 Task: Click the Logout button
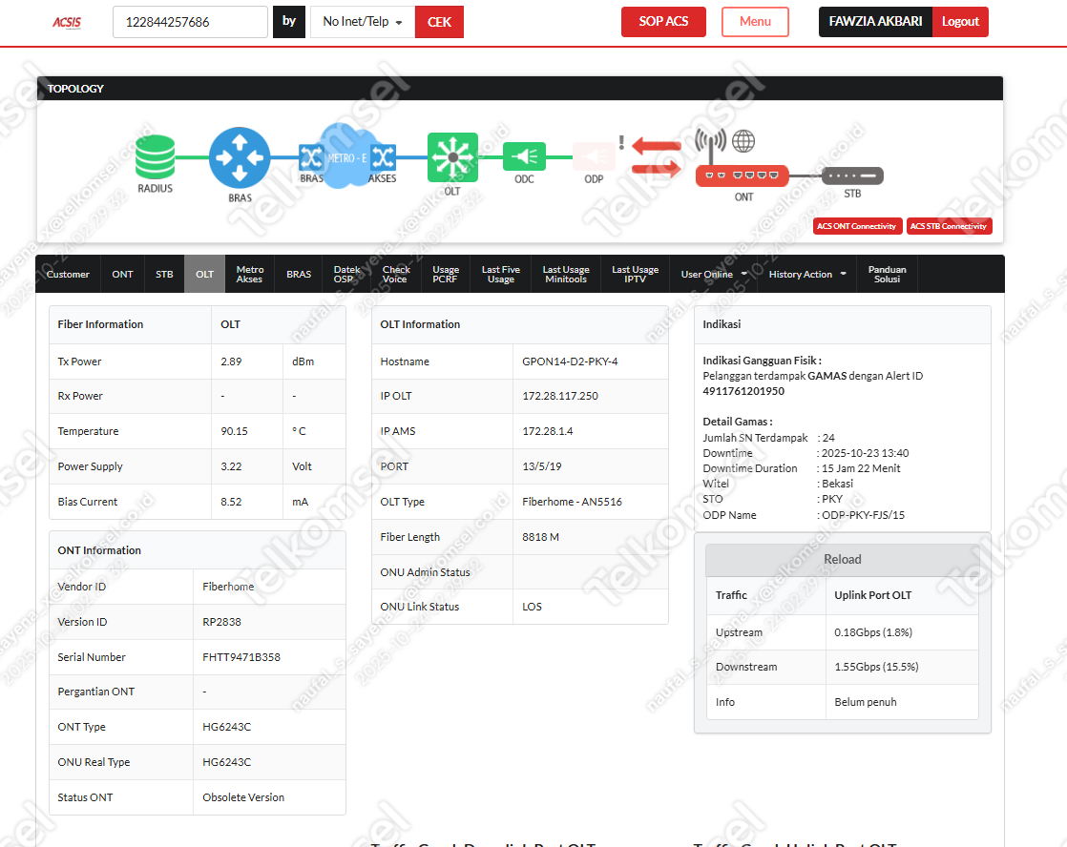pyautogui.click(x=960, y=22)
